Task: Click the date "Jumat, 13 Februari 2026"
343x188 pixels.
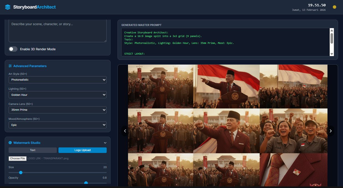Action: pyautogui.click(x=309, y=10)
